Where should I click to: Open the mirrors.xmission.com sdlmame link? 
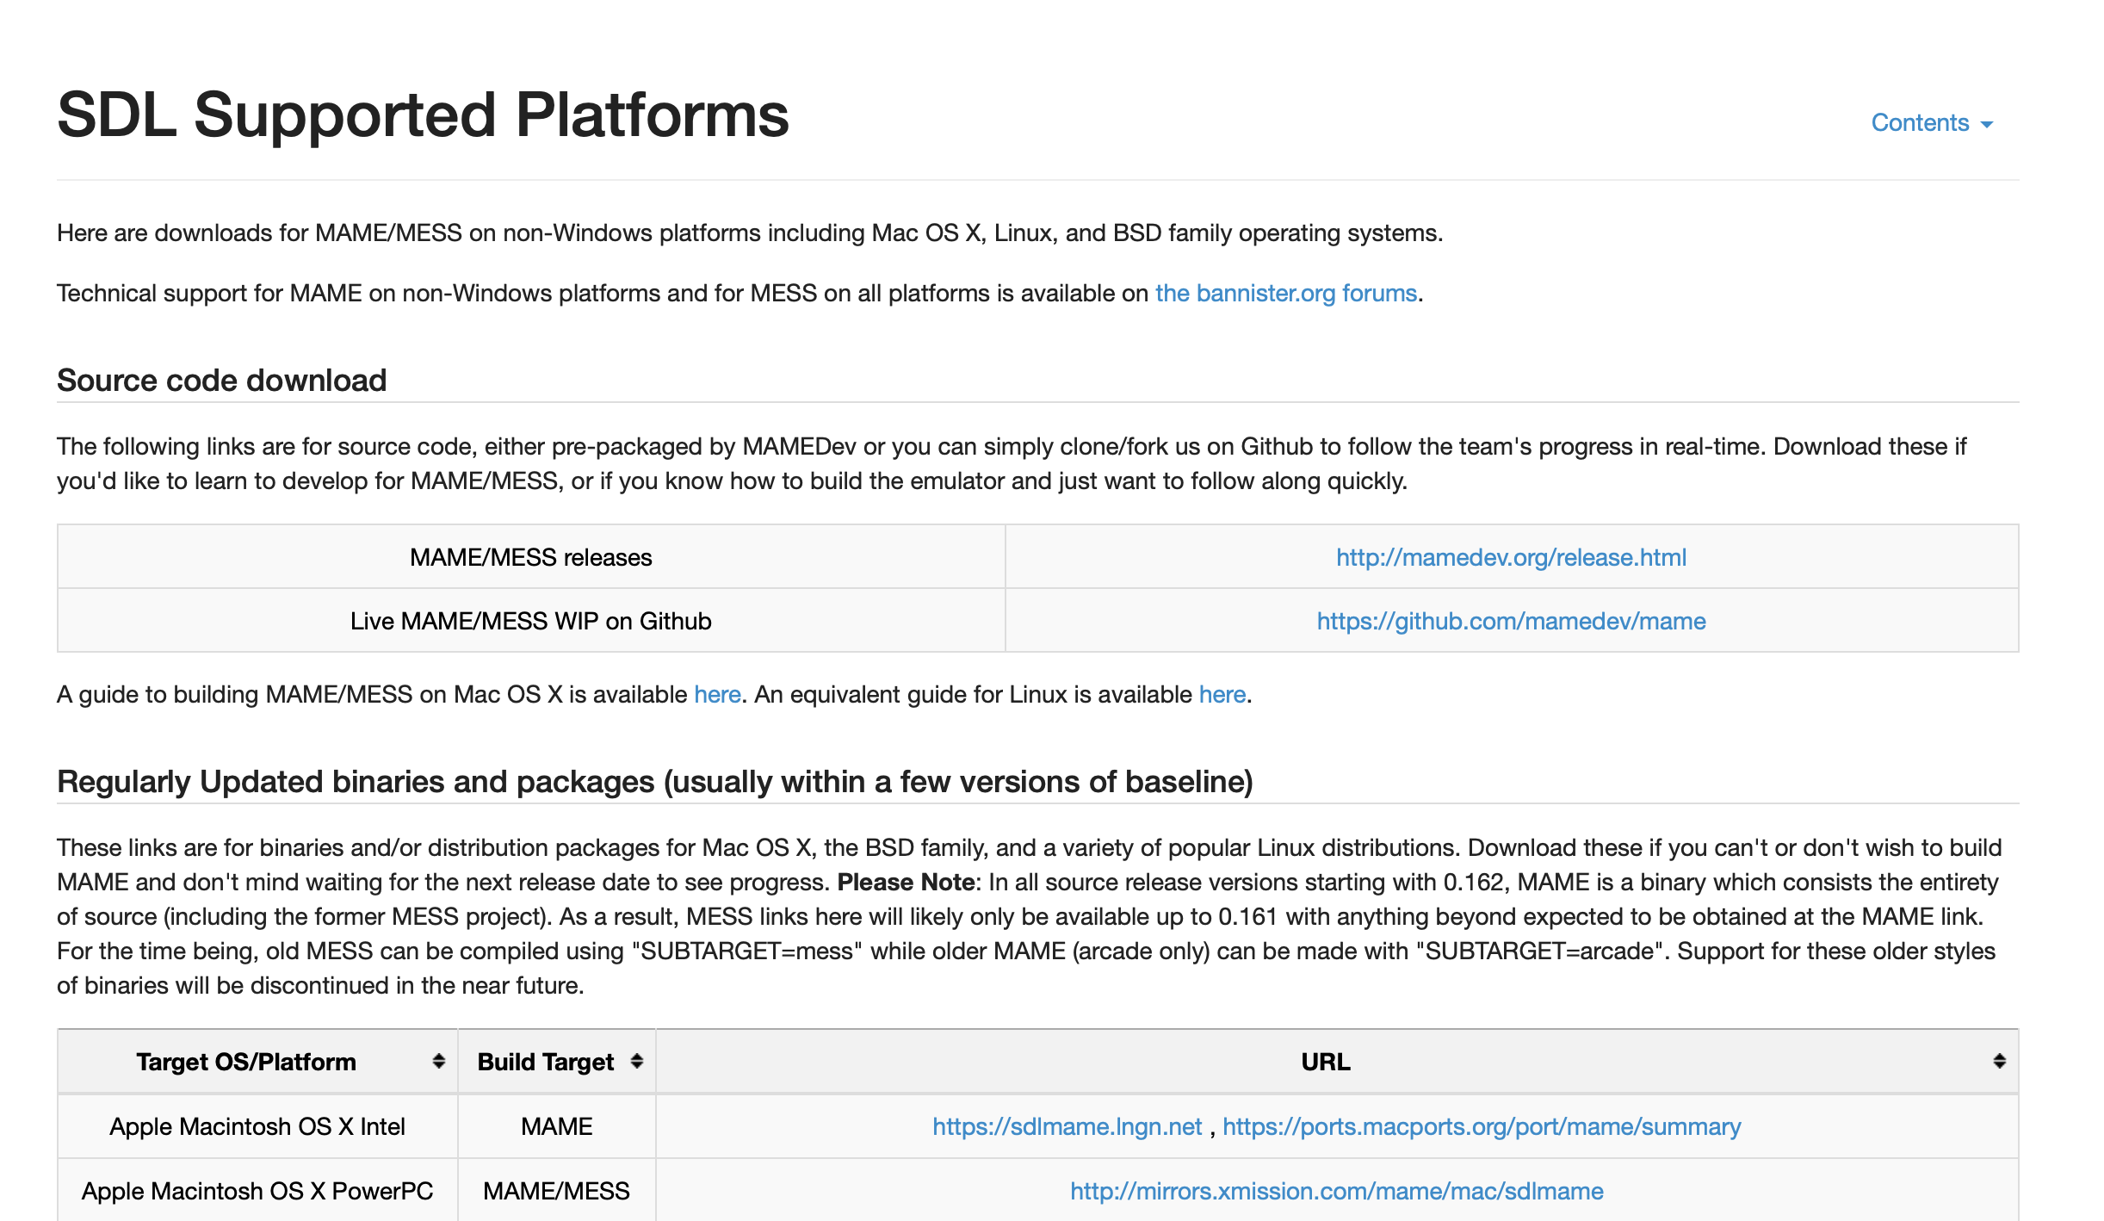1336,1192
